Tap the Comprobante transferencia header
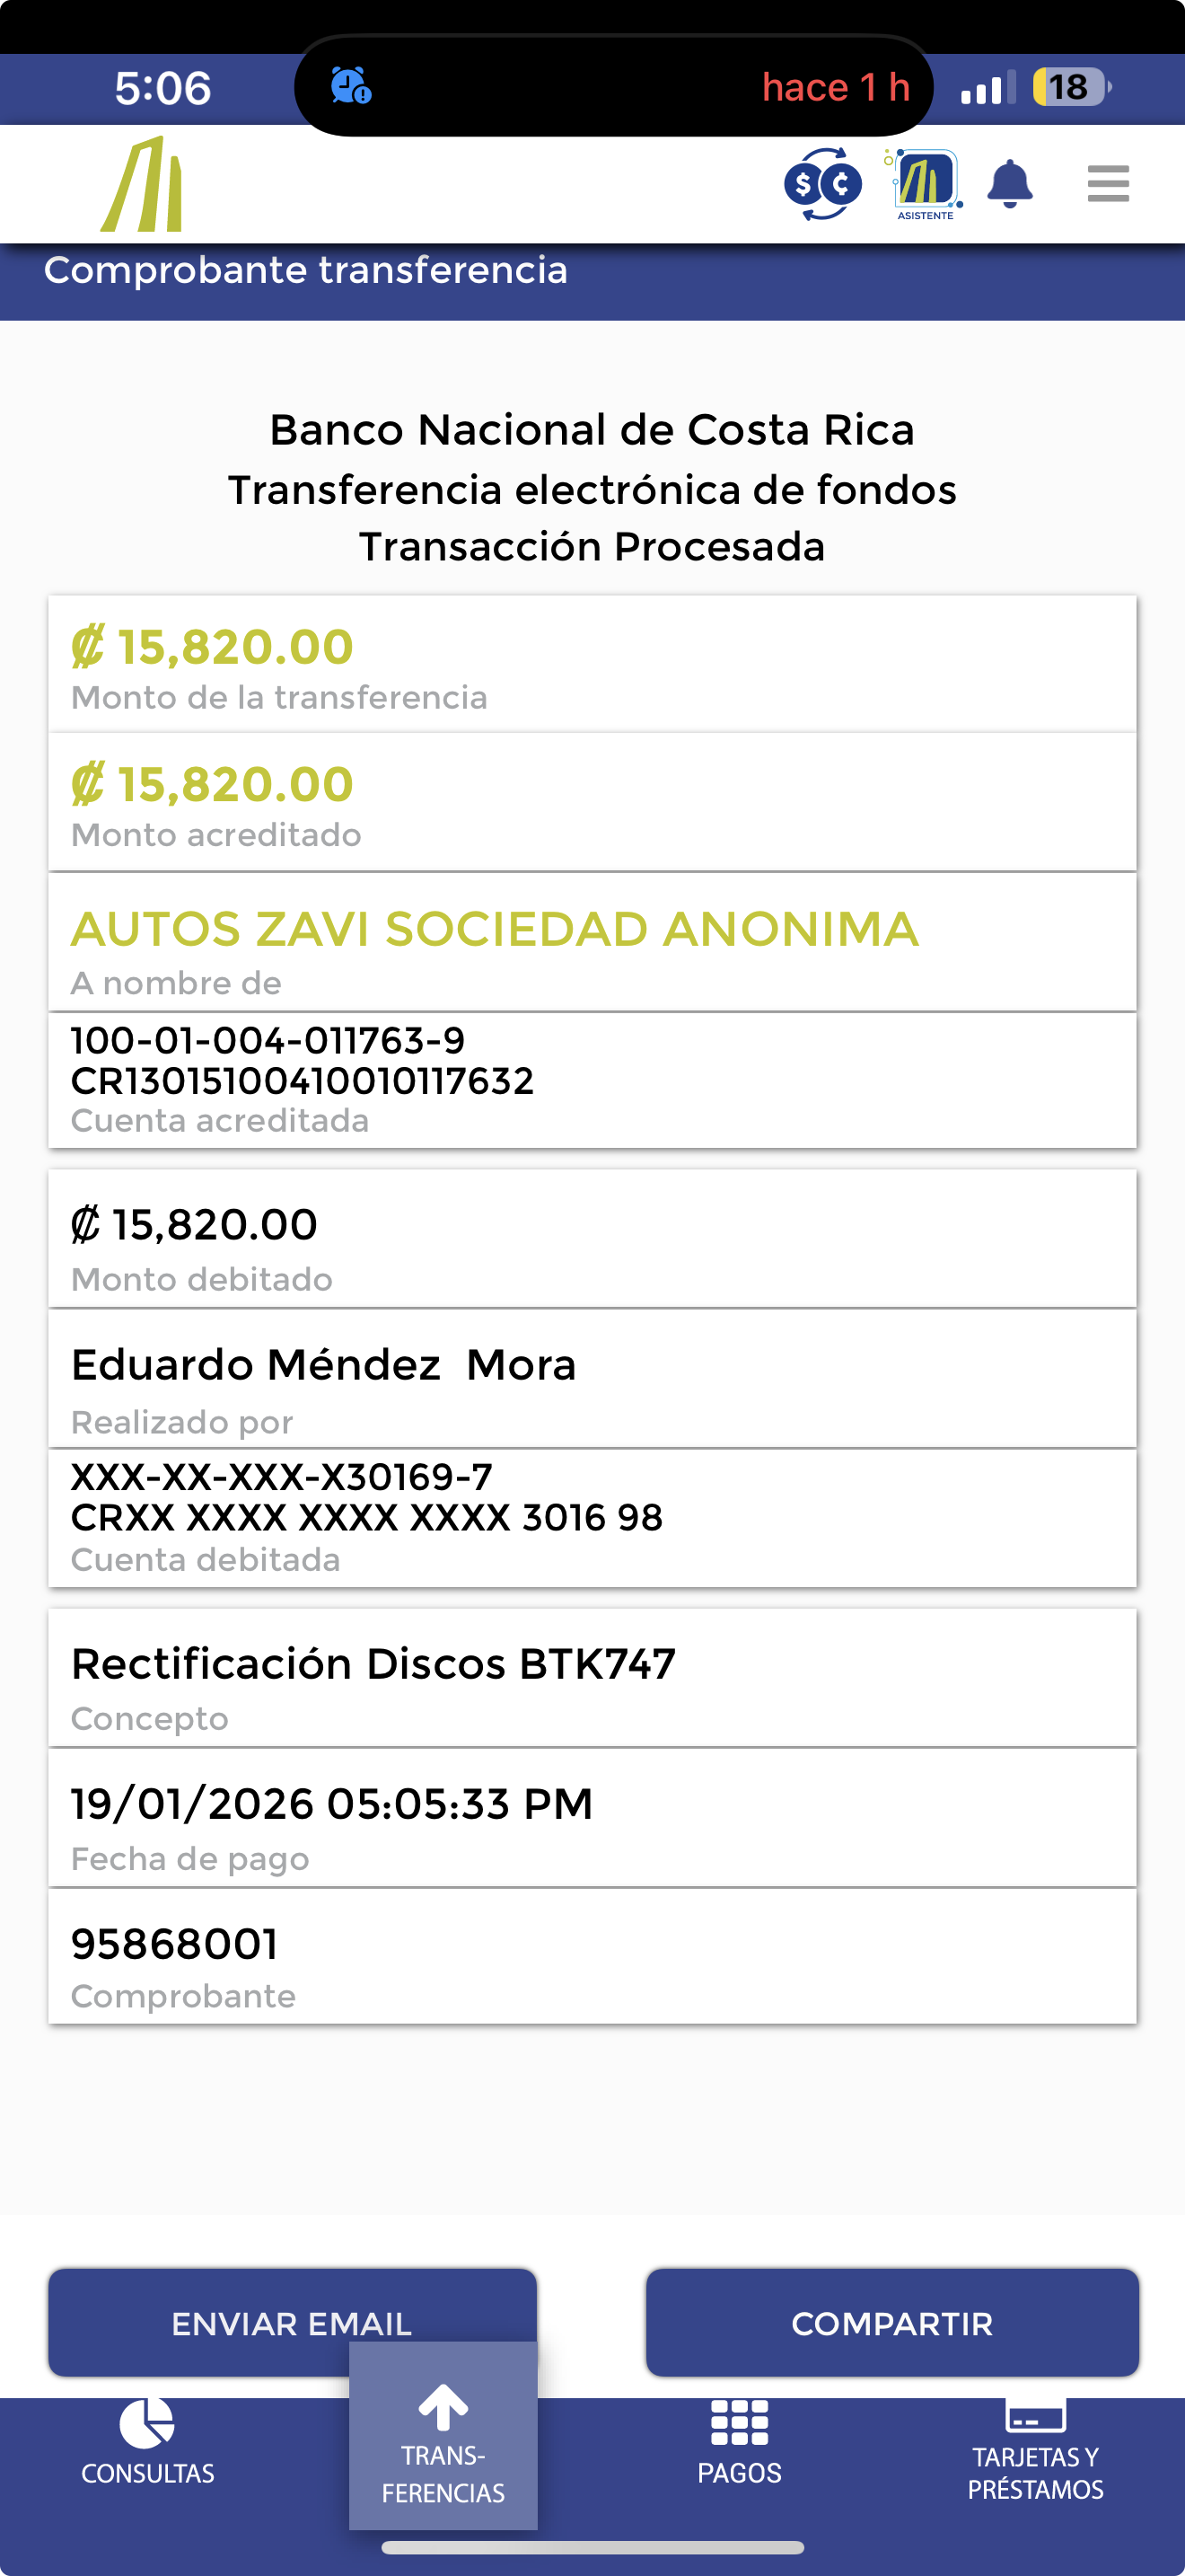The image size is (1185, 2576). coord(306,271)
